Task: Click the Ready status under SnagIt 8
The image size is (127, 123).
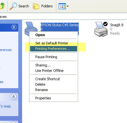Action: tap(115, 33)
